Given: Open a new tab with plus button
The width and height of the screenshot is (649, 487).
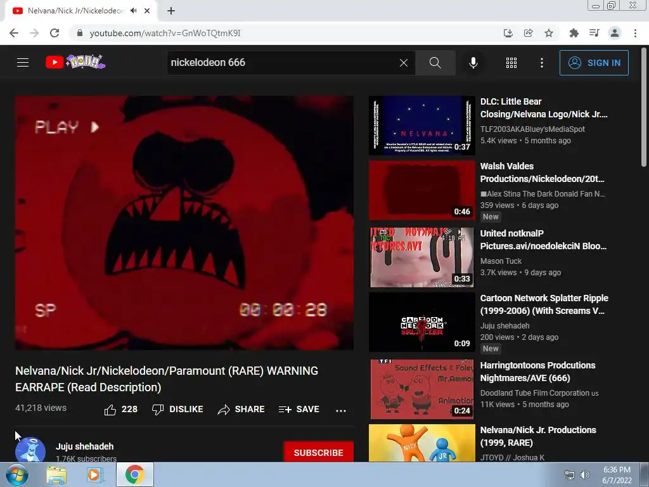Looking at the screenshot, I should (x=171, y=11).
